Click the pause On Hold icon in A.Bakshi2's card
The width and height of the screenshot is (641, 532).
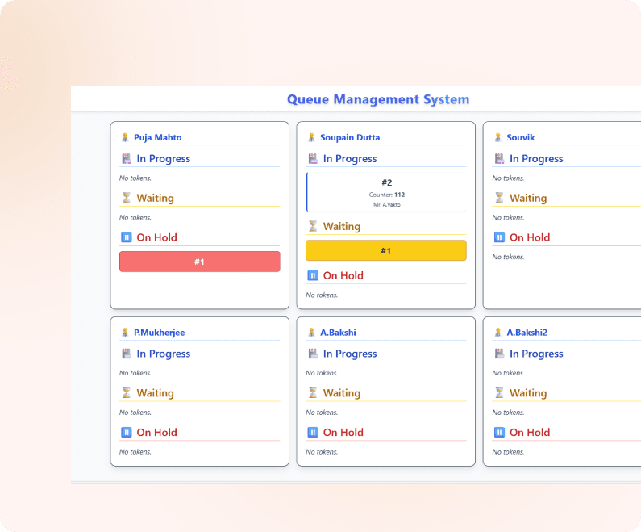point(499,432)
